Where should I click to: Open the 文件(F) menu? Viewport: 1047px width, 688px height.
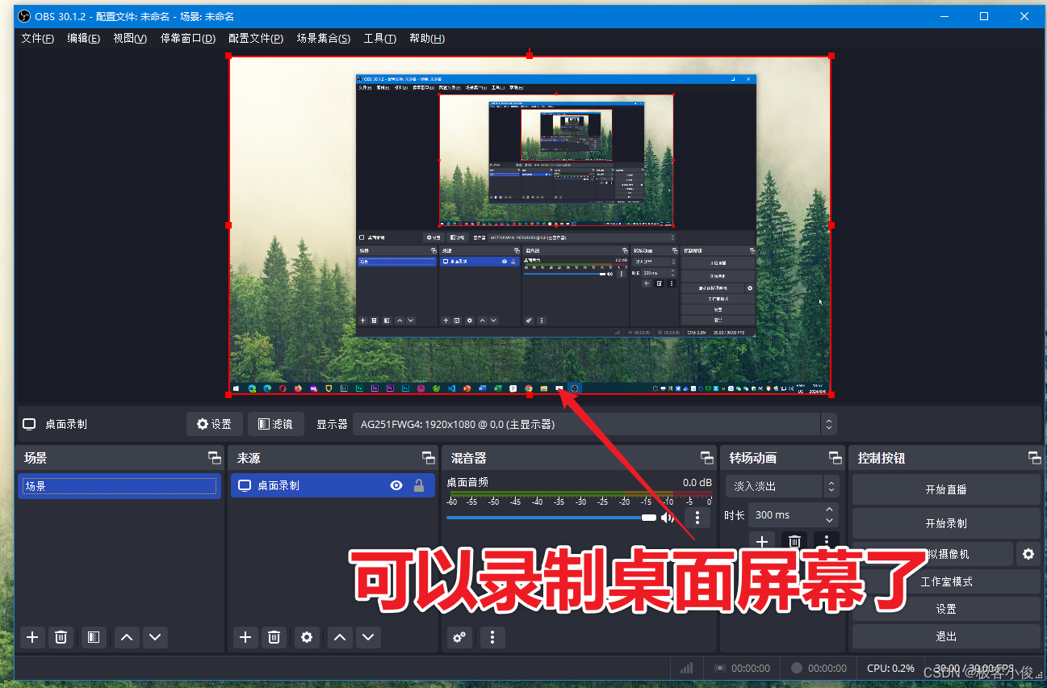(x=37, y=38)
